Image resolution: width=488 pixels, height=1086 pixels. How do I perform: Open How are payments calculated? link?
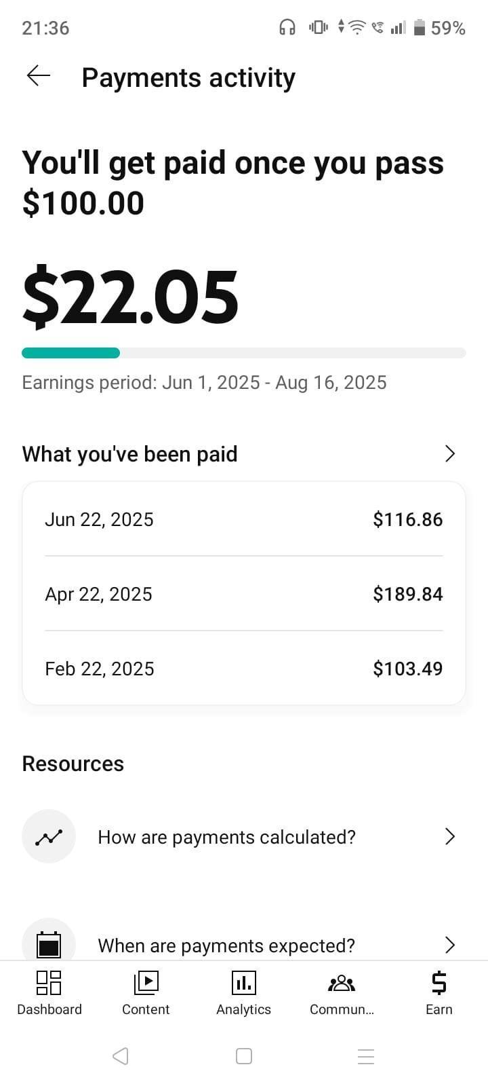[x=226, y=837]
